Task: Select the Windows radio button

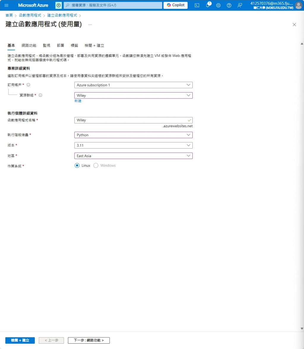Action: pyautogui.click(x=96, y=165)
